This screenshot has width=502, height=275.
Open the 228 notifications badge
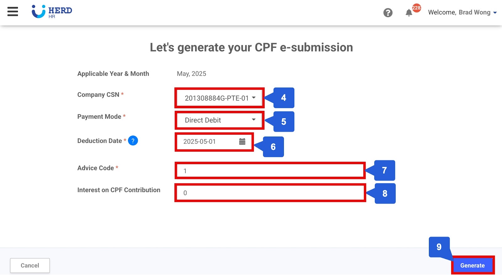click(416, 8)
